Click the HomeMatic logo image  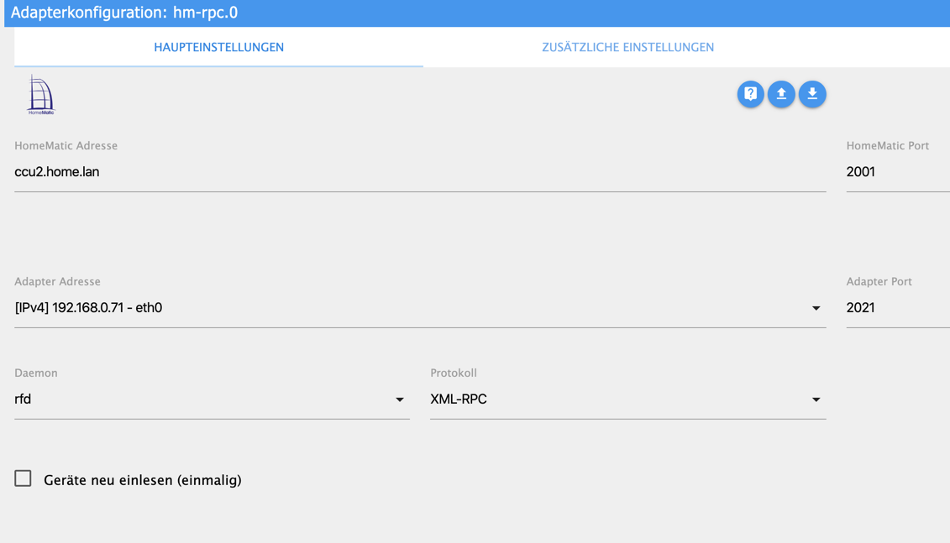pos(40,95)
